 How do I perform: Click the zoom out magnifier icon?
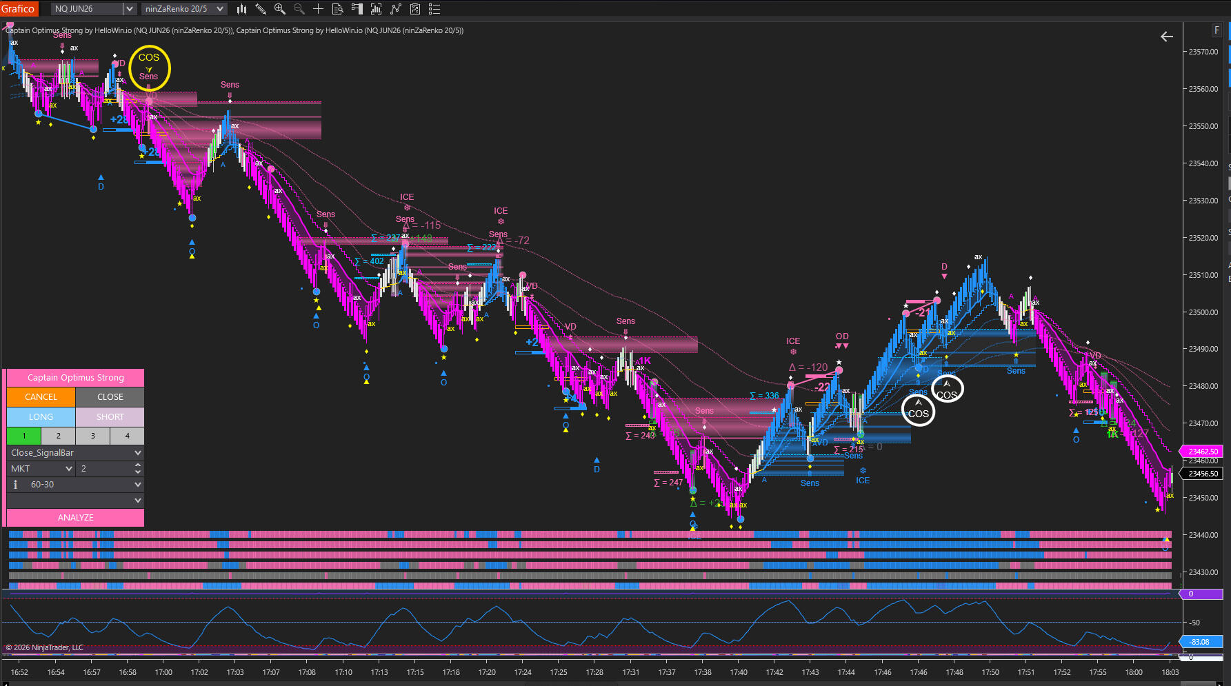pyautogui.click(x=299, y=9)
